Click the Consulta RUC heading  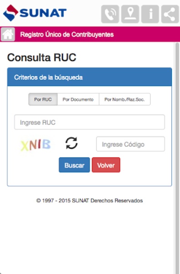pyautogui.click(x=41, y=58)
